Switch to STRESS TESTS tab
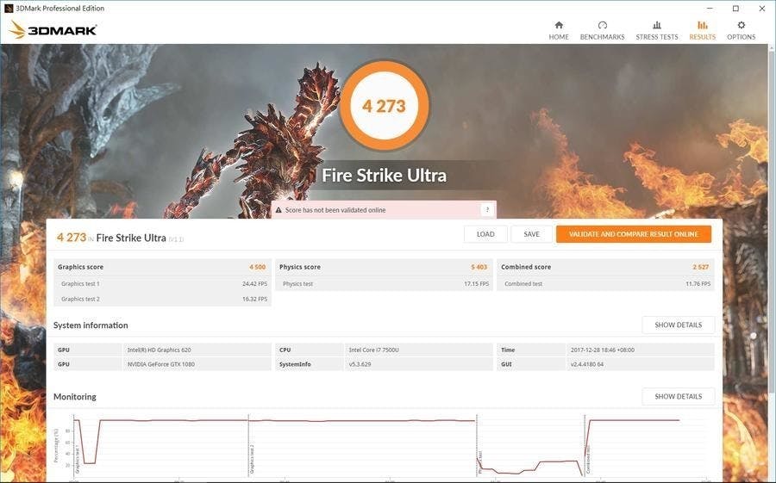This screenshot has width=776, height=483. (x=657, y=31)
